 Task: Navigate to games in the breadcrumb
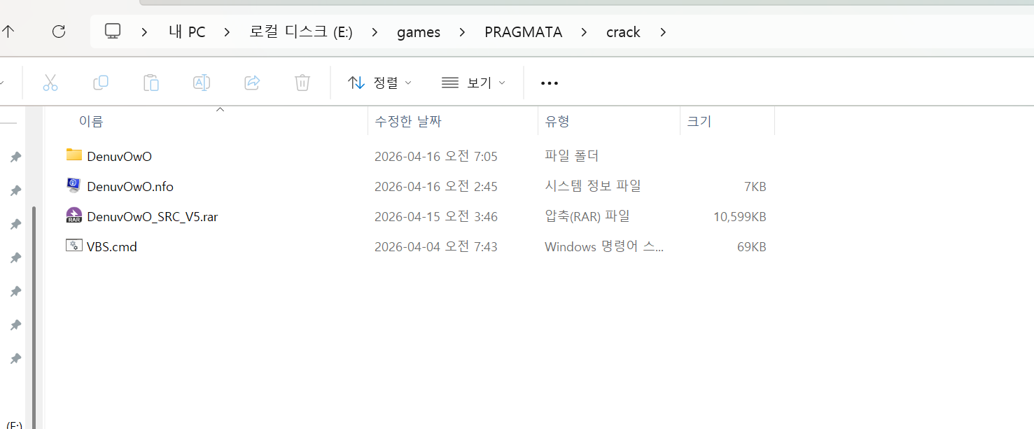click(x=419, y=32)
